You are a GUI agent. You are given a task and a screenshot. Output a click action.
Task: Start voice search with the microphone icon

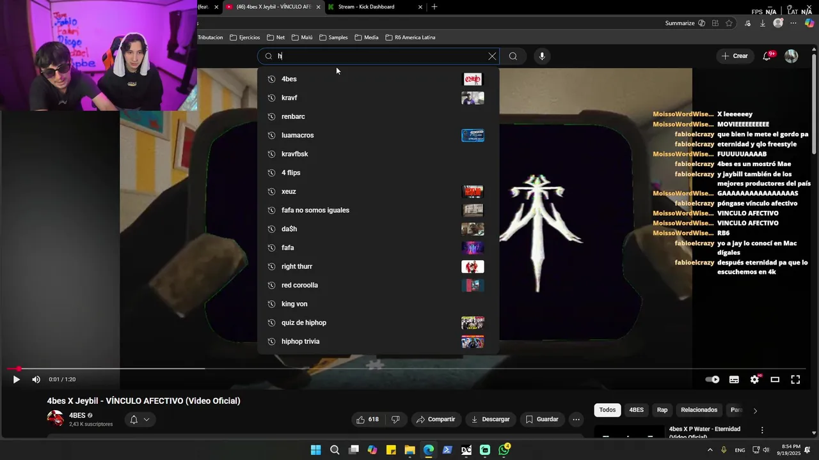[542, 56]
